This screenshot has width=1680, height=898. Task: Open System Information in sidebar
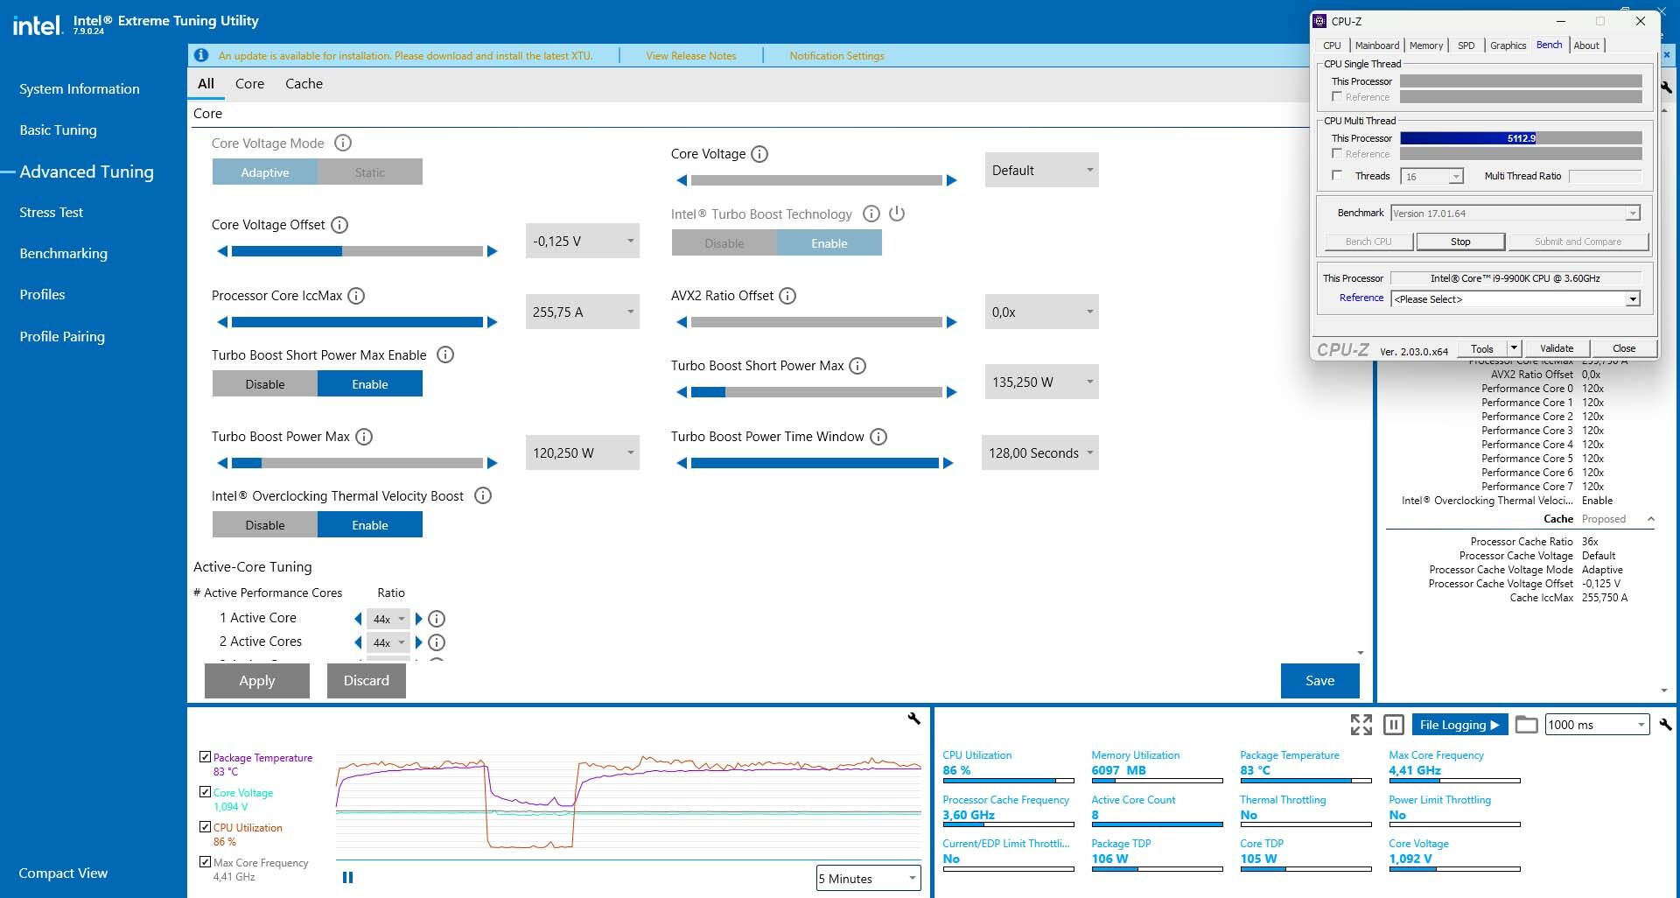coord(80,88)
